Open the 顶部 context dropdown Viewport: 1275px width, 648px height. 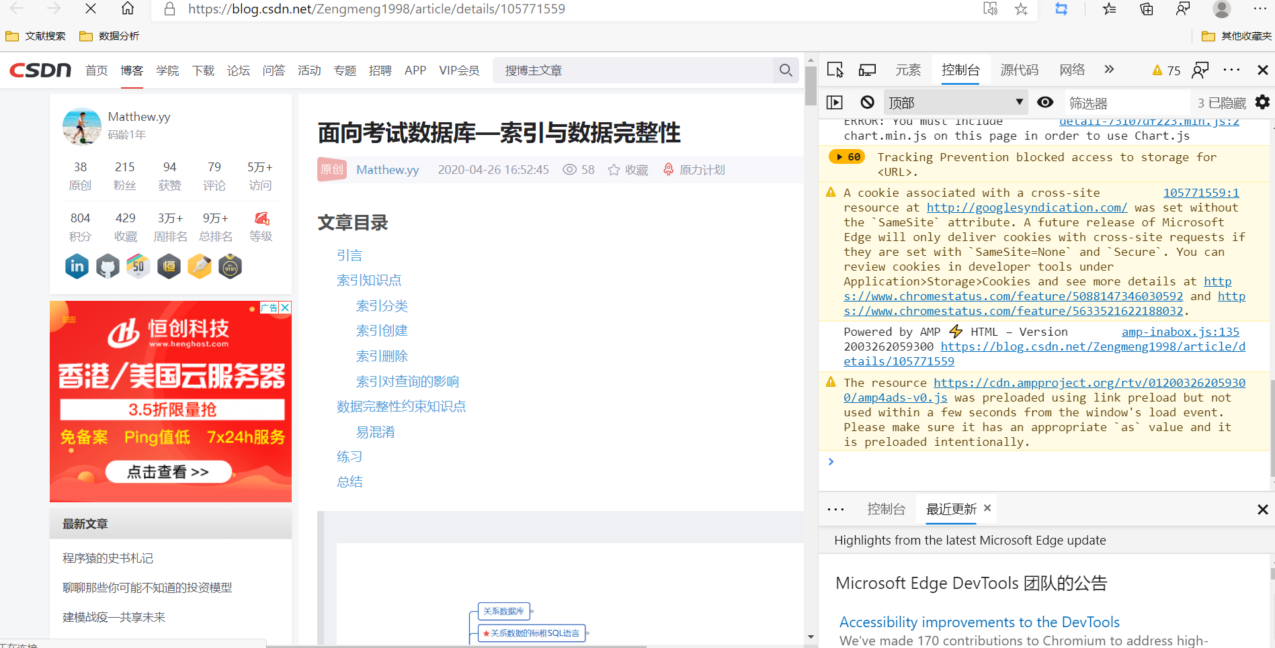pyautogui.click(x=956, y=103)
